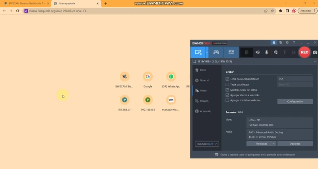Click AAC - Advanced Audio Coding text
The width and height of the screenshot is (318, 169).
(x=266, y=132)
